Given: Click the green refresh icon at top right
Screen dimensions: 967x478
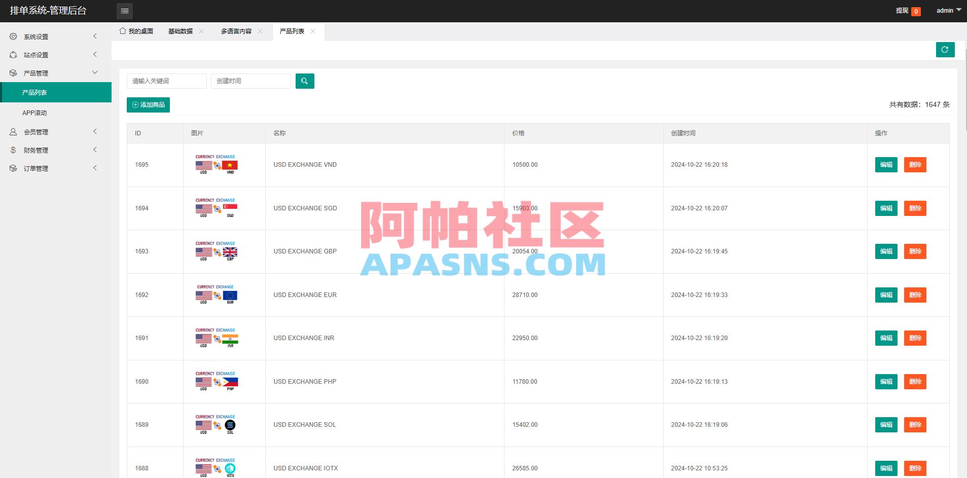Looking at the screenshot, I should [x=945, y=50].
